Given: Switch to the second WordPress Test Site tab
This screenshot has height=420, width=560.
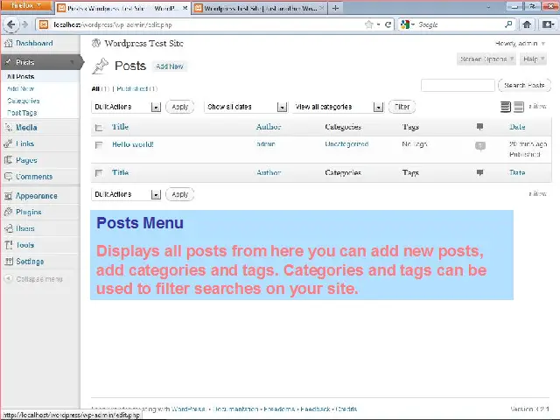Looking at the screenshot, I should tap(260, 8).
